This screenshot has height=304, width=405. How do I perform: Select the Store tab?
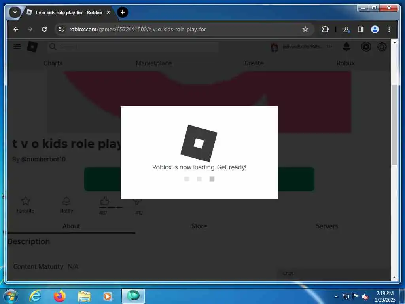[199, 226]
